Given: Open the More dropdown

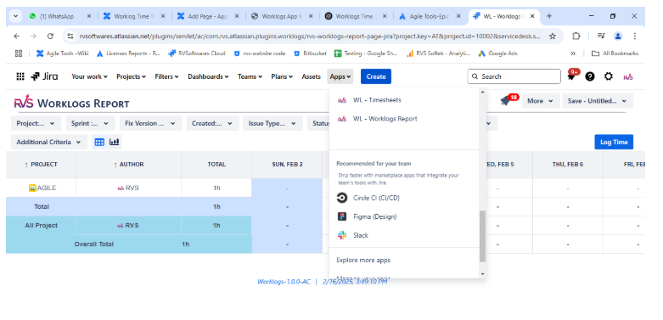Looking at the screenshot, I should pos(541,101).
